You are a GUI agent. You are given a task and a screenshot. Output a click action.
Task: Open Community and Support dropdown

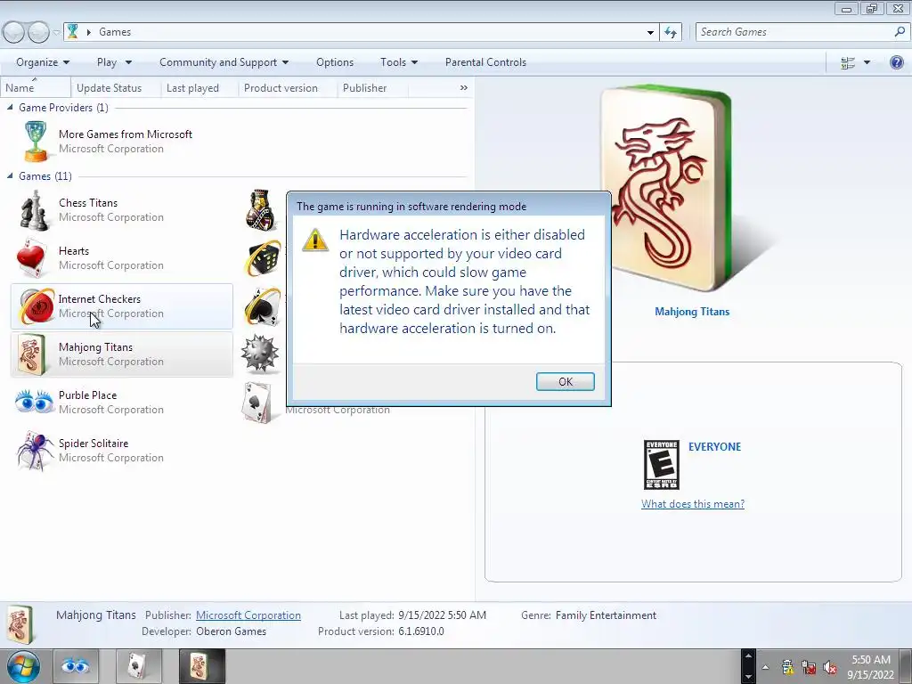(x=224, y=62)
